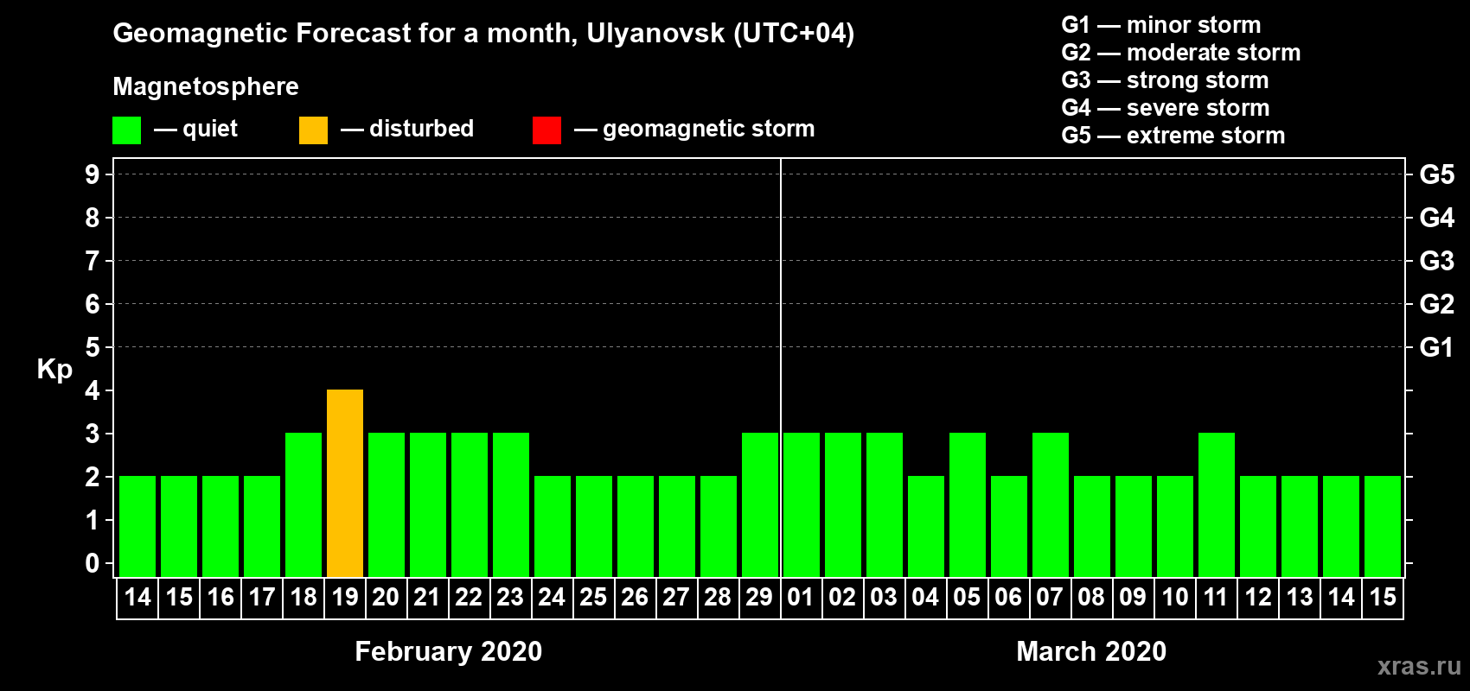
Task: Click 'G4 — severe storm' legend line
Action: 1165,108
